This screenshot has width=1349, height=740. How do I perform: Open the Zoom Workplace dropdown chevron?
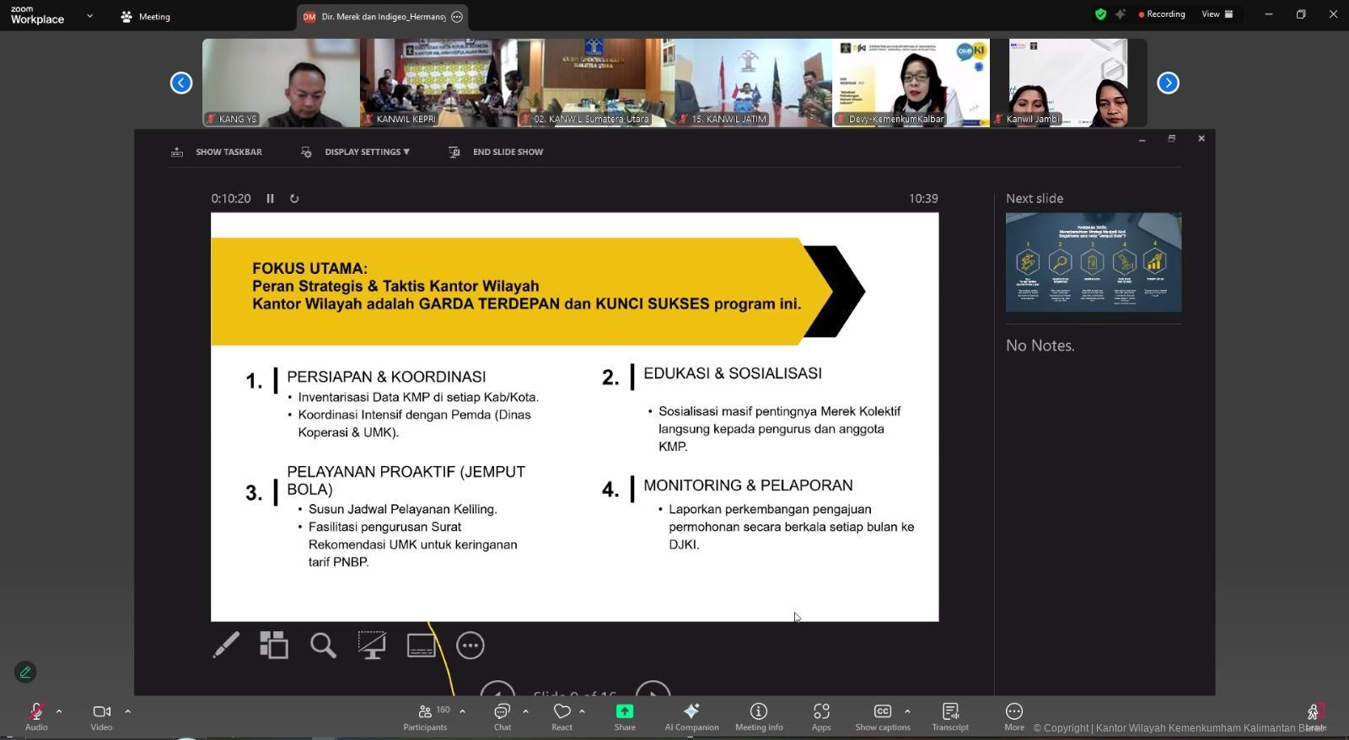(x=89, y=16)
